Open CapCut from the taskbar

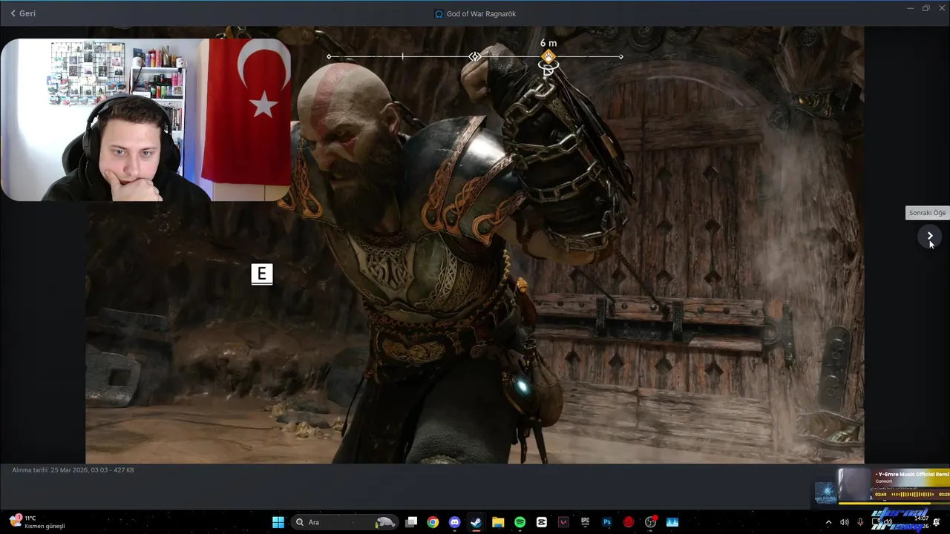point(541,522)
